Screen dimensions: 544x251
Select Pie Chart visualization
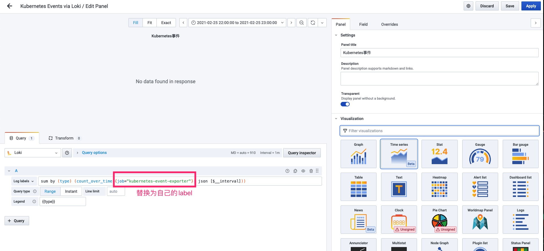point(439,220)
